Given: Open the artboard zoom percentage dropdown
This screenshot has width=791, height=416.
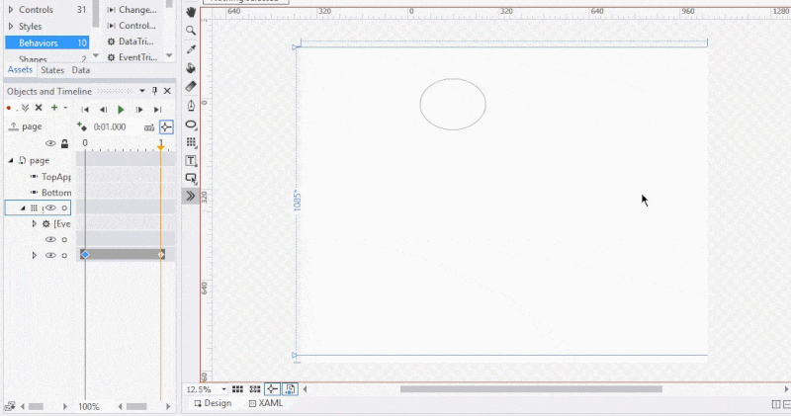Looking at the screenshot, I should tap(224, 389).
